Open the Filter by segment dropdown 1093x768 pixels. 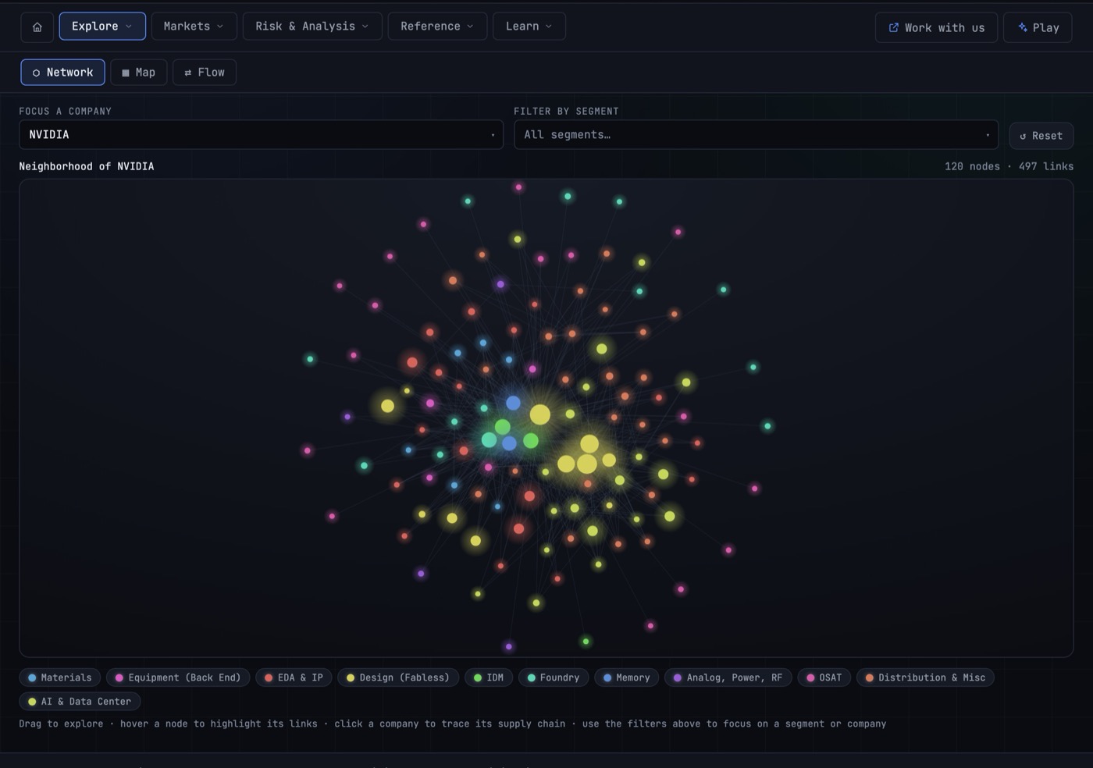pos(756,135)
